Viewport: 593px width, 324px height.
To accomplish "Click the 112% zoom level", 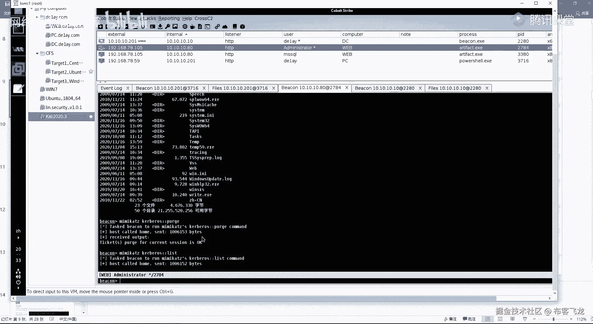I will point(581,319).
